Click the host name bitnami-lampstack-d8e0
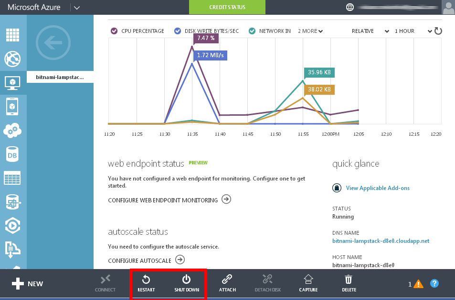 363,265
